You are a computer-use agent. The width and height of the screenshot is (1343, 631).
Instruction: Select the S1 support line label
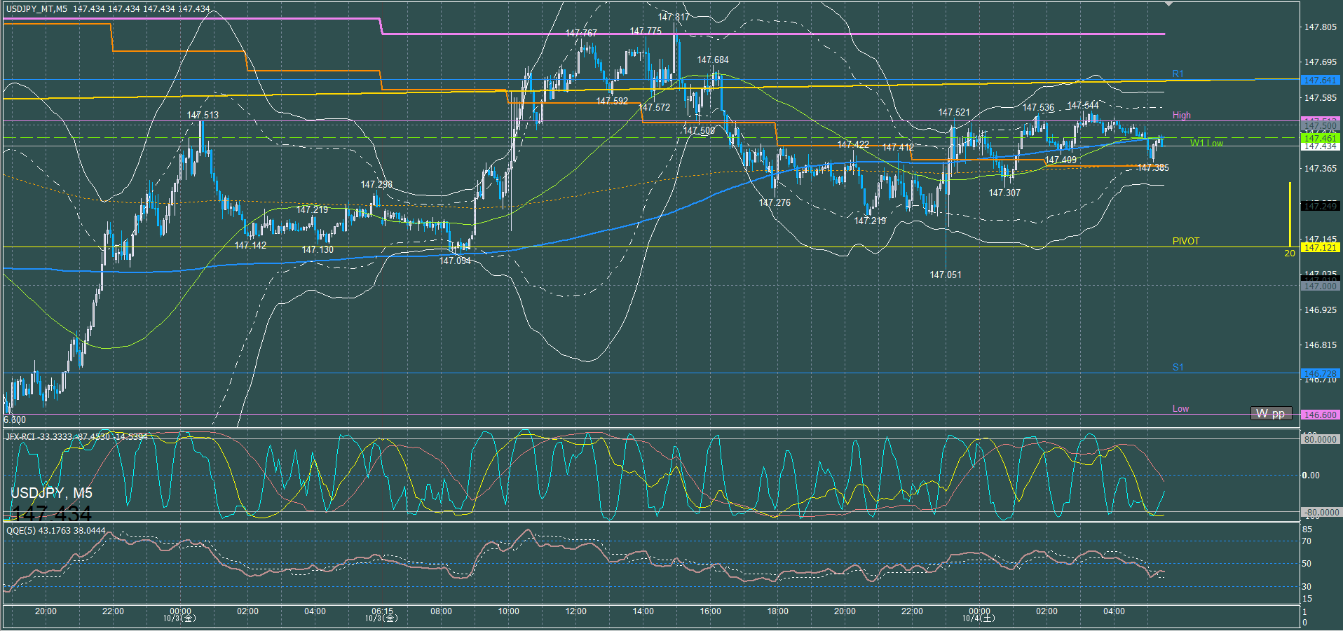pos(1178,367)
